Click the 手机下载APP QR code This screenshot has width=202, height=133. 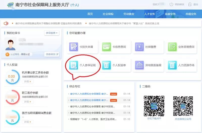(x=154, y=106)
